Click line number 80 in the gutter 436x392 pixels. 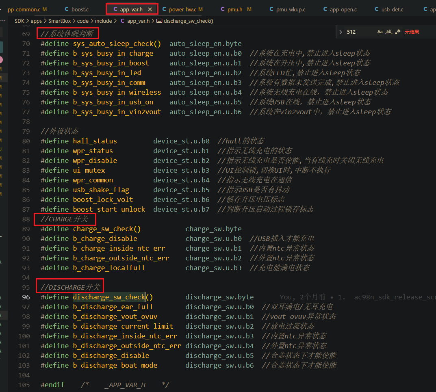[x=26, y=141]
